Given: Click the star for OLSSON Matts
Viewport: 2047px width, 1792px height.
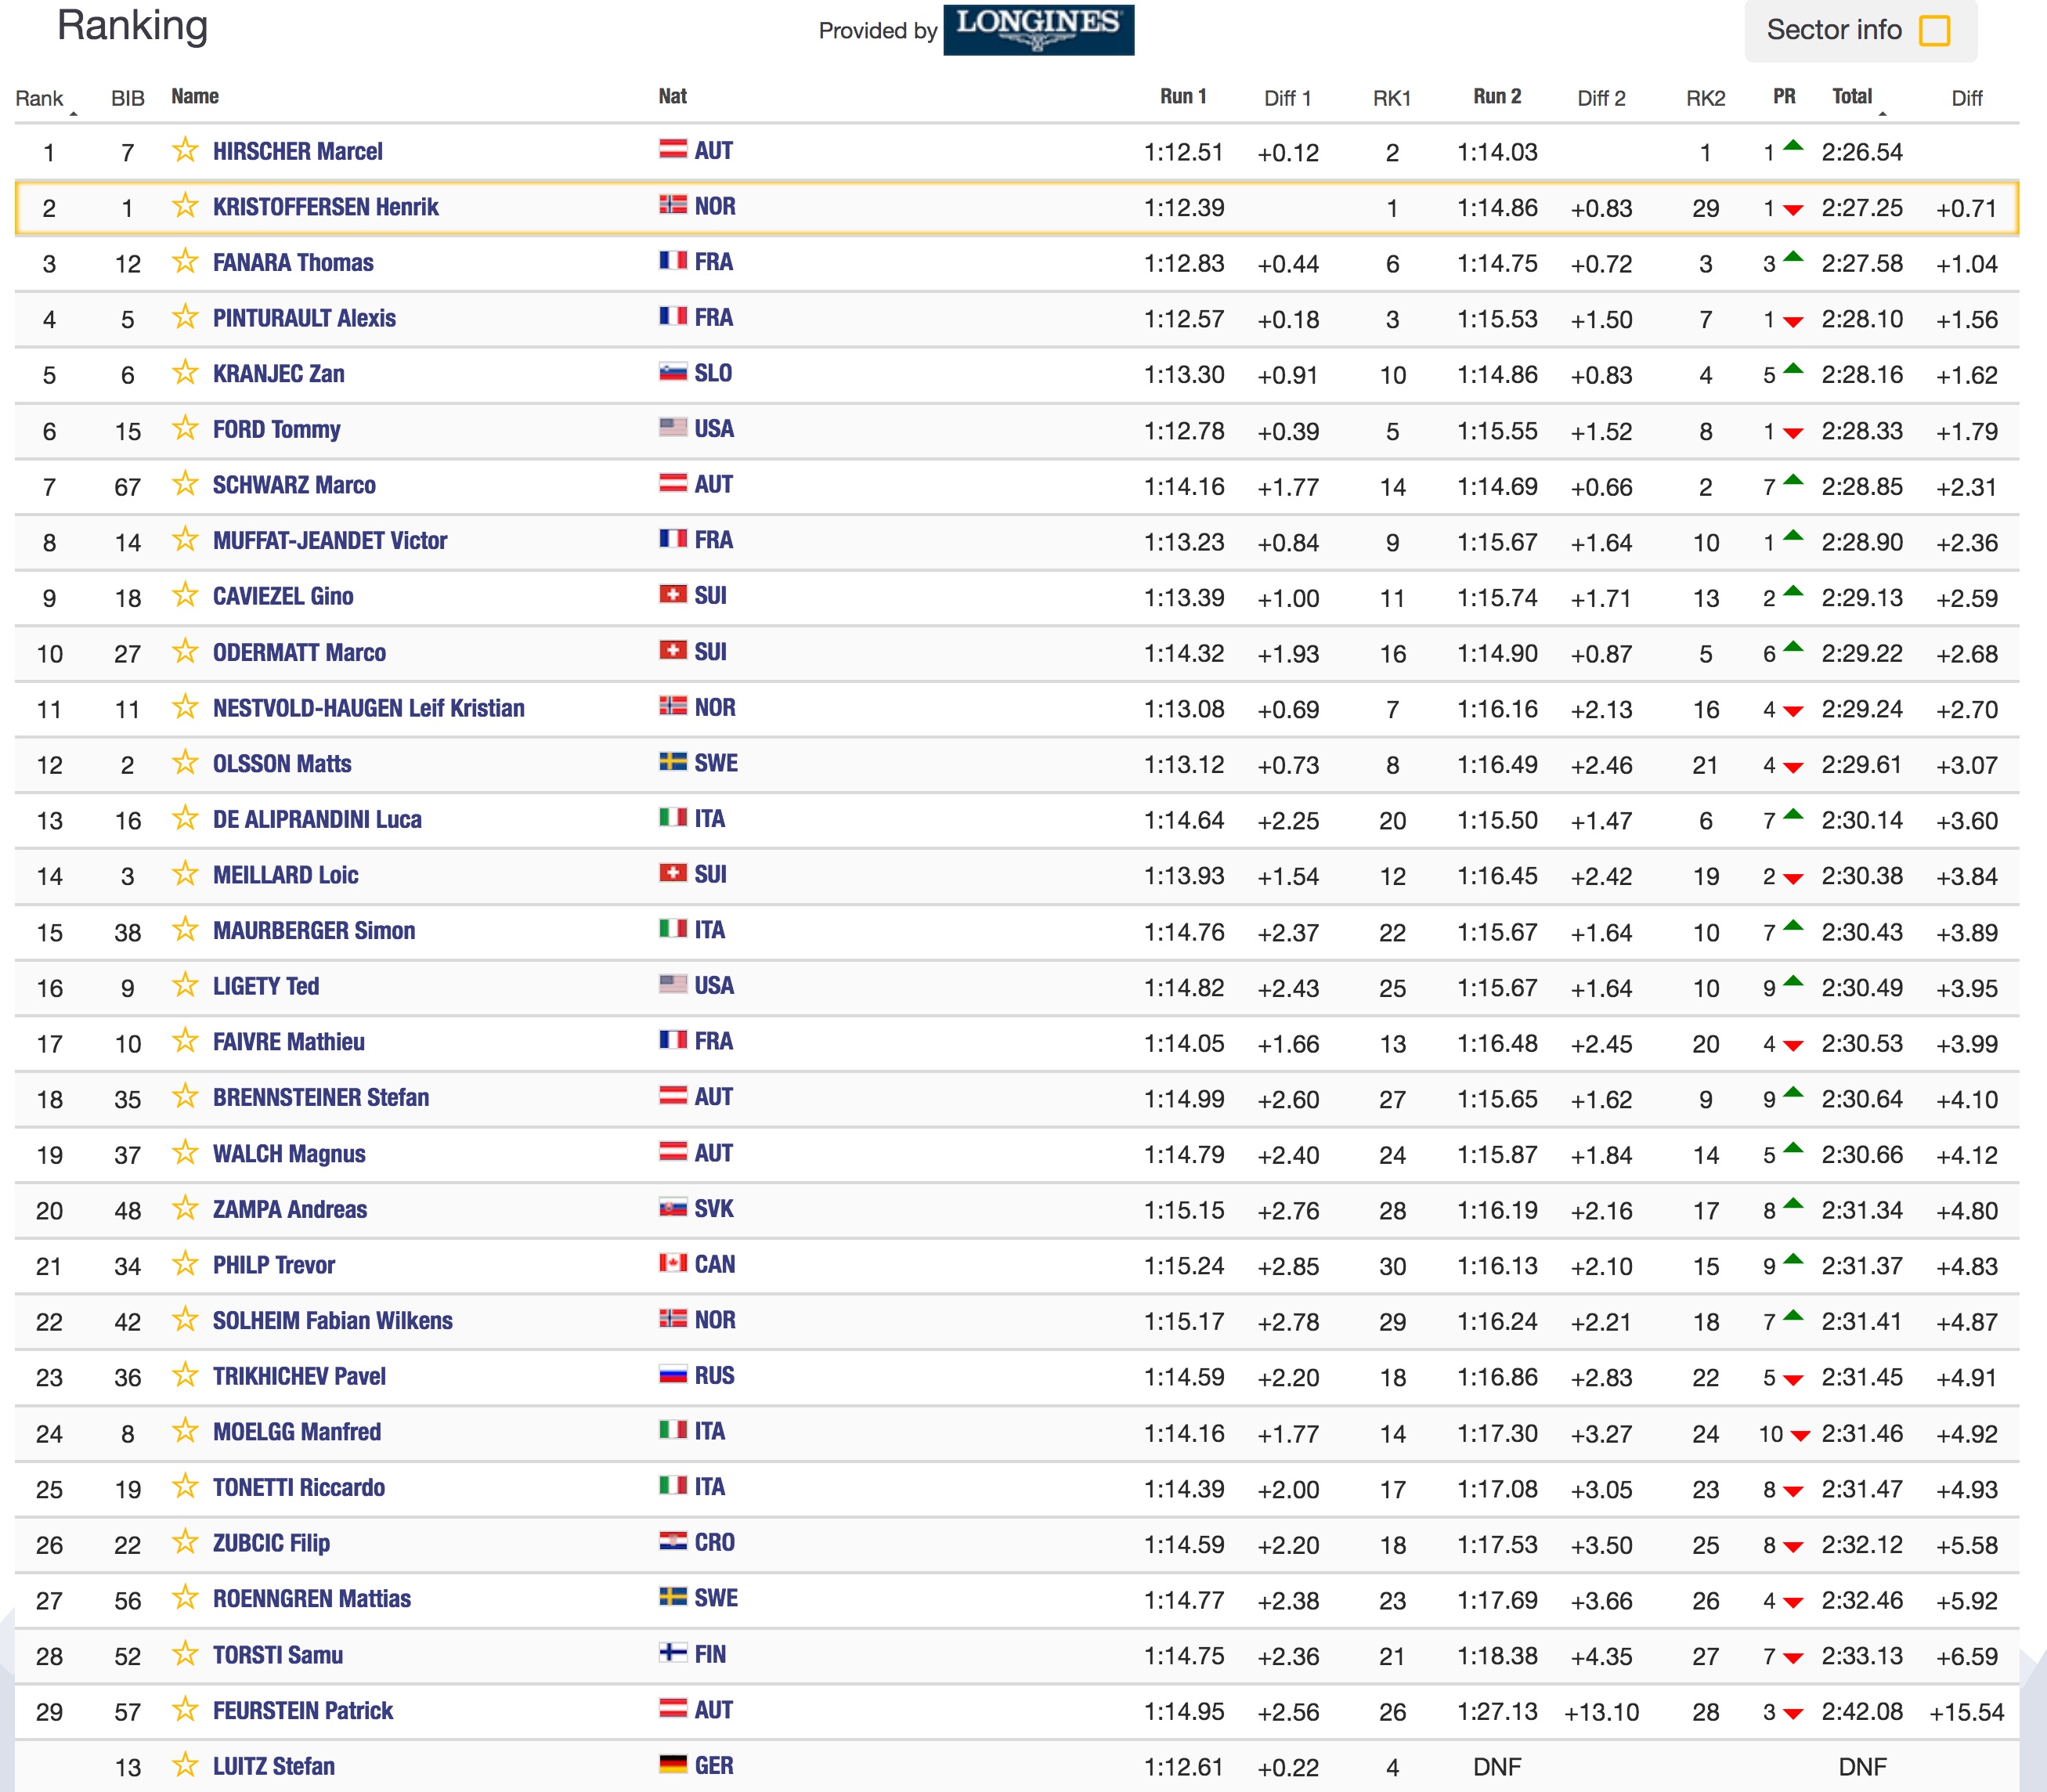Looking at the screenshot, I should tap(185, 764).
